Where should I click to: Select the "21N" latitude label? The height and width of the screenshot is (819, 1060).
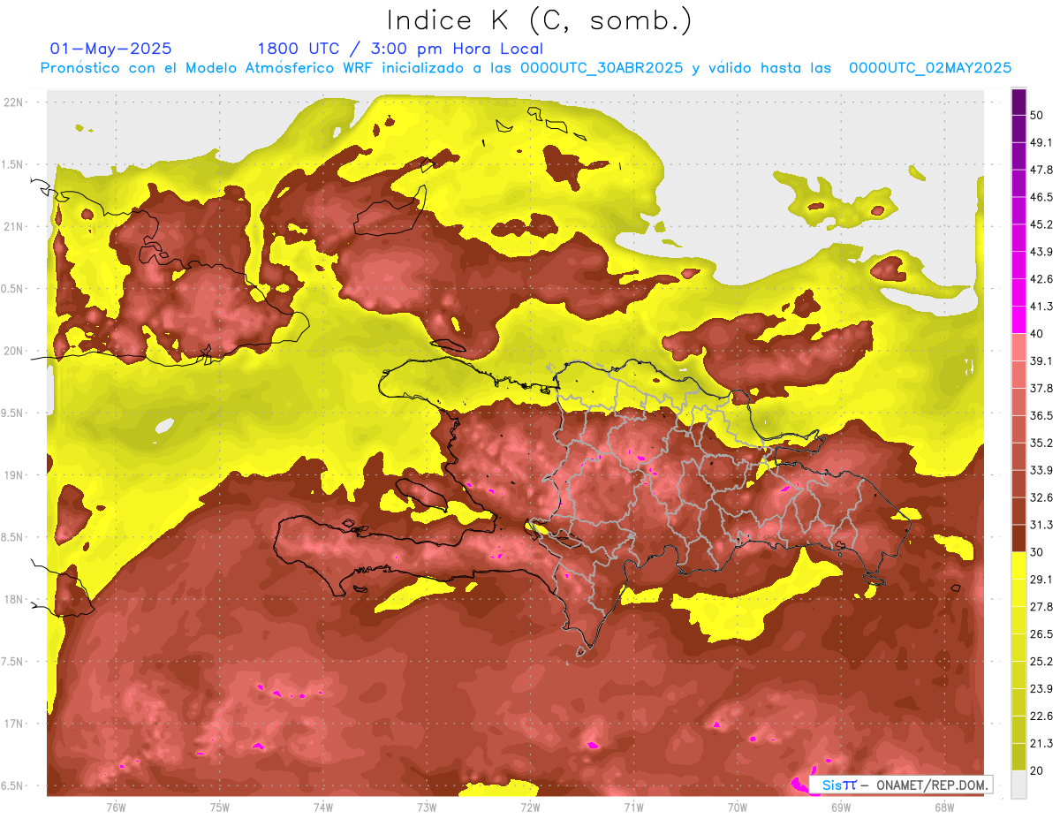(13, 226)
